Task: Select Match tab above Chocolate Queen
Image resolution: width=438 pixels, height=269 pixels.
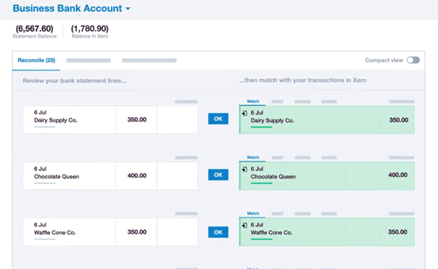Action: pyautogui.click(x=253, y=157)
